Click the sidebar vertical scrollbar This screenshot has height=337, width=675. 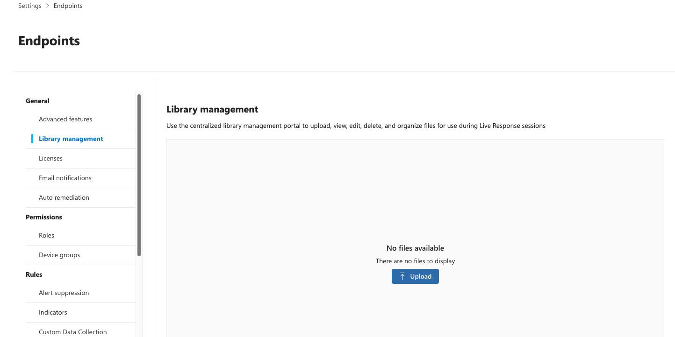(139, 175)
